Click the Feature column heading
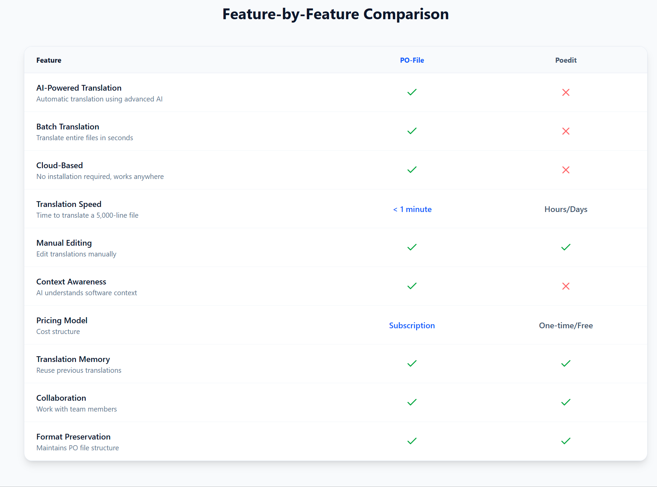The image size is (657, 487). tap(49, 60)
